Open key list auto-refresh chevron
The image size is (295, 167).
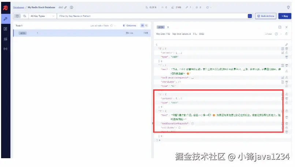(115, 25)
